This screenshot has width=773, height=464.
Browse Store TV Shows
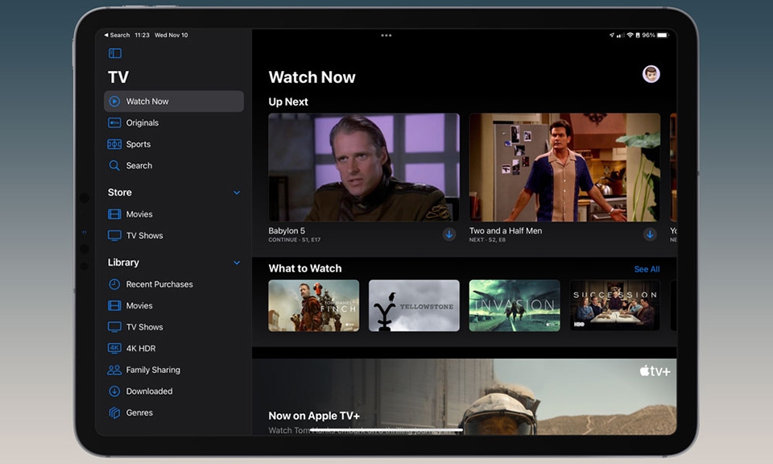tap(174, 236)
